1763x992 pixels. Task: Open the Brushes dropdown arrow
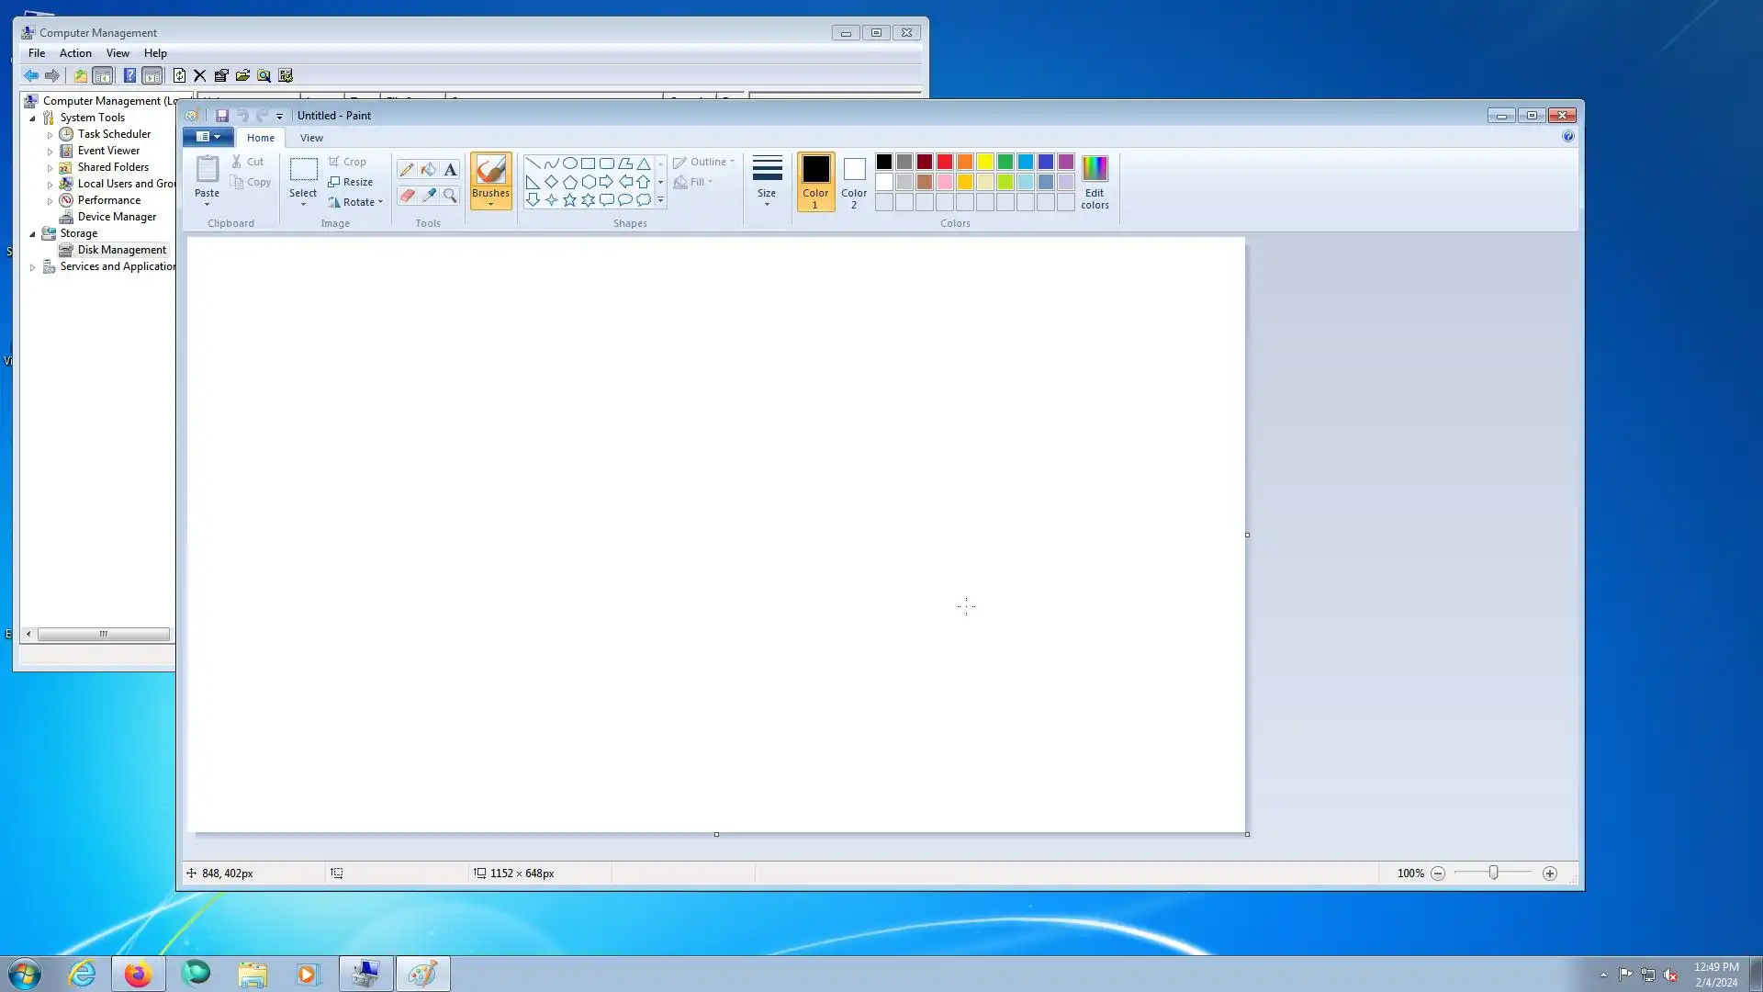[490, 204]
